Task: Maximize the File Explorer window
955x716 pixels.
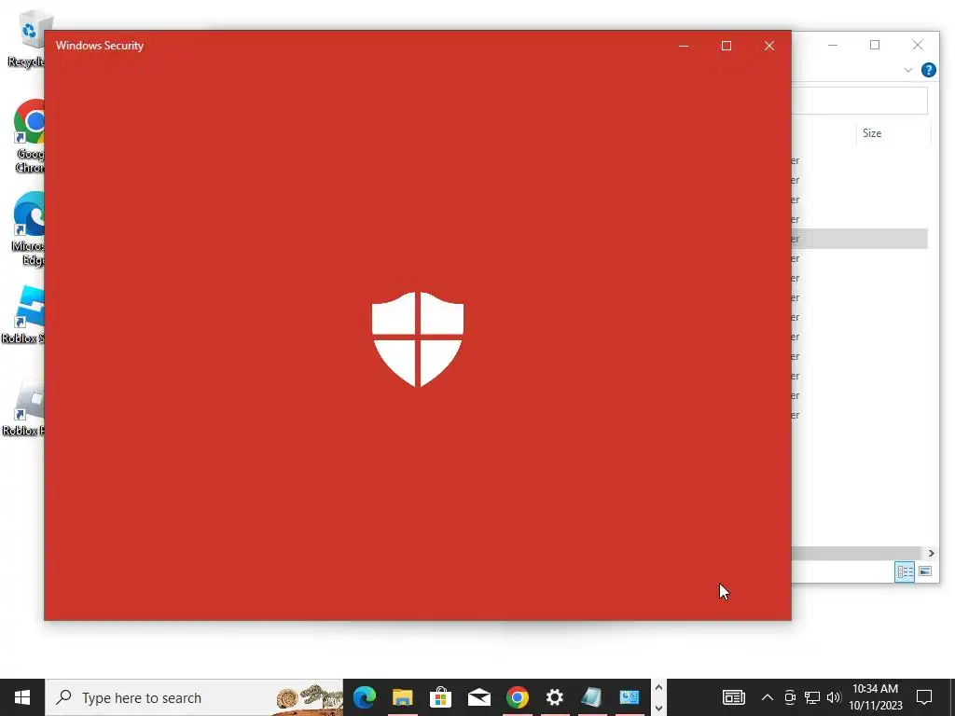Action: pos(875,45)
